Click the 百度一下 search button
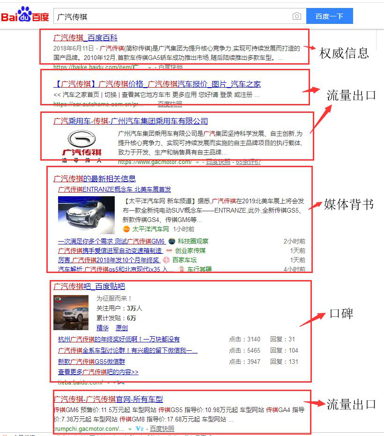This screenshot has width=384, height=436. (330, 16)
